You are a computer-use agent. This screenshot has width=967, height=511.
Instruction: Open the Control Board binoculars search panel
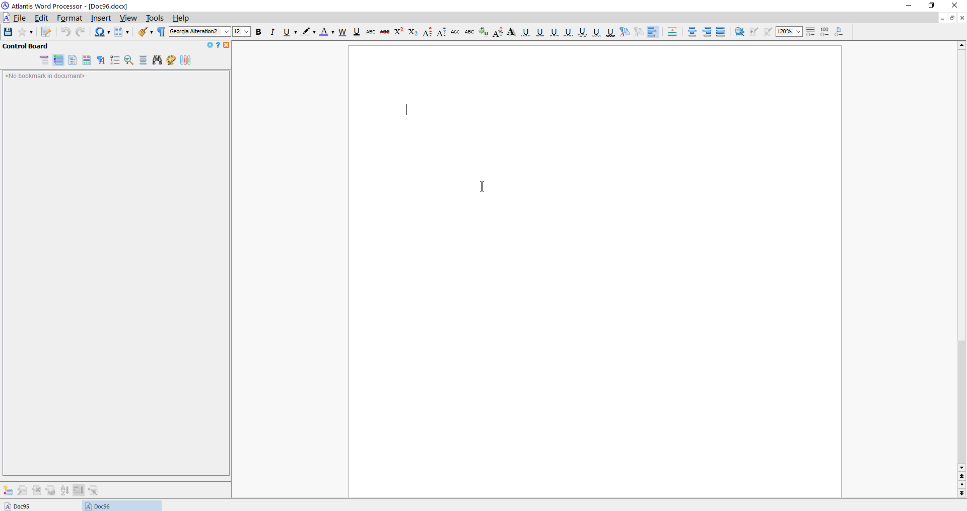[x=157, y=60]
